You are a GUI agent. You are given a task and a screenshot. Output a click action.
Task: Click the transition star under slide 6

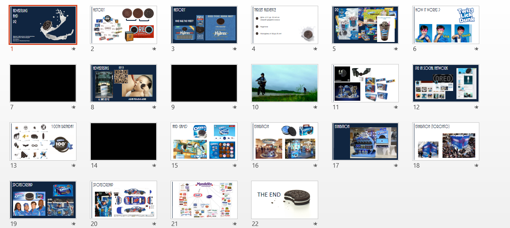pyautogui.click(x=476, y=49)
